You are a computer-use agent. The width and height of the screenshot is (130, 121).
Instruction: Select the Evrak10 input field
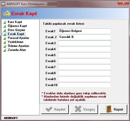[85, 85]
